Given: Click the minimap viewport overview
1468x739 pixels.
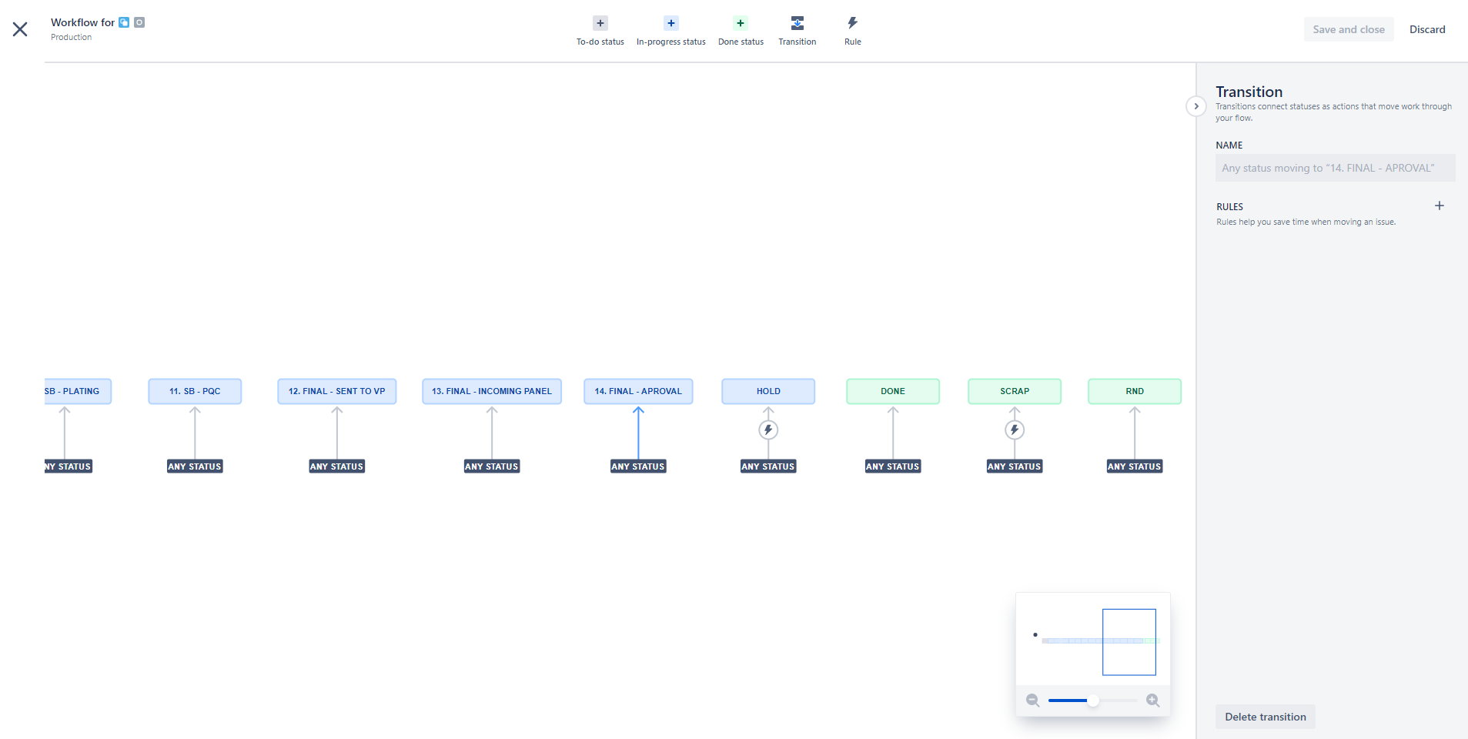Looking at the screenshot, I should pyautogui.click(x=1129, y=642).
